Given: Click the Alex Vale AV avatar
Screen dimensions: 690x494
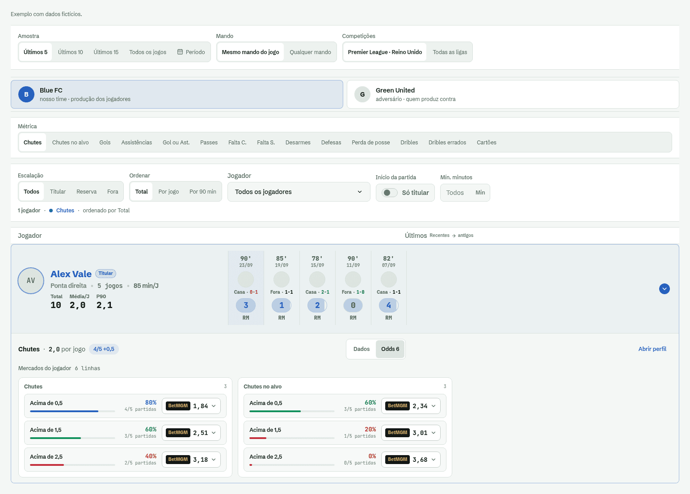Looking at the screenshot, I should coord(31,281).
